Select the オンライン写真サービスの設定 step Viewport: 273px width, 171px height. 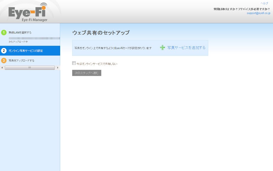click(x=25, y=51)
